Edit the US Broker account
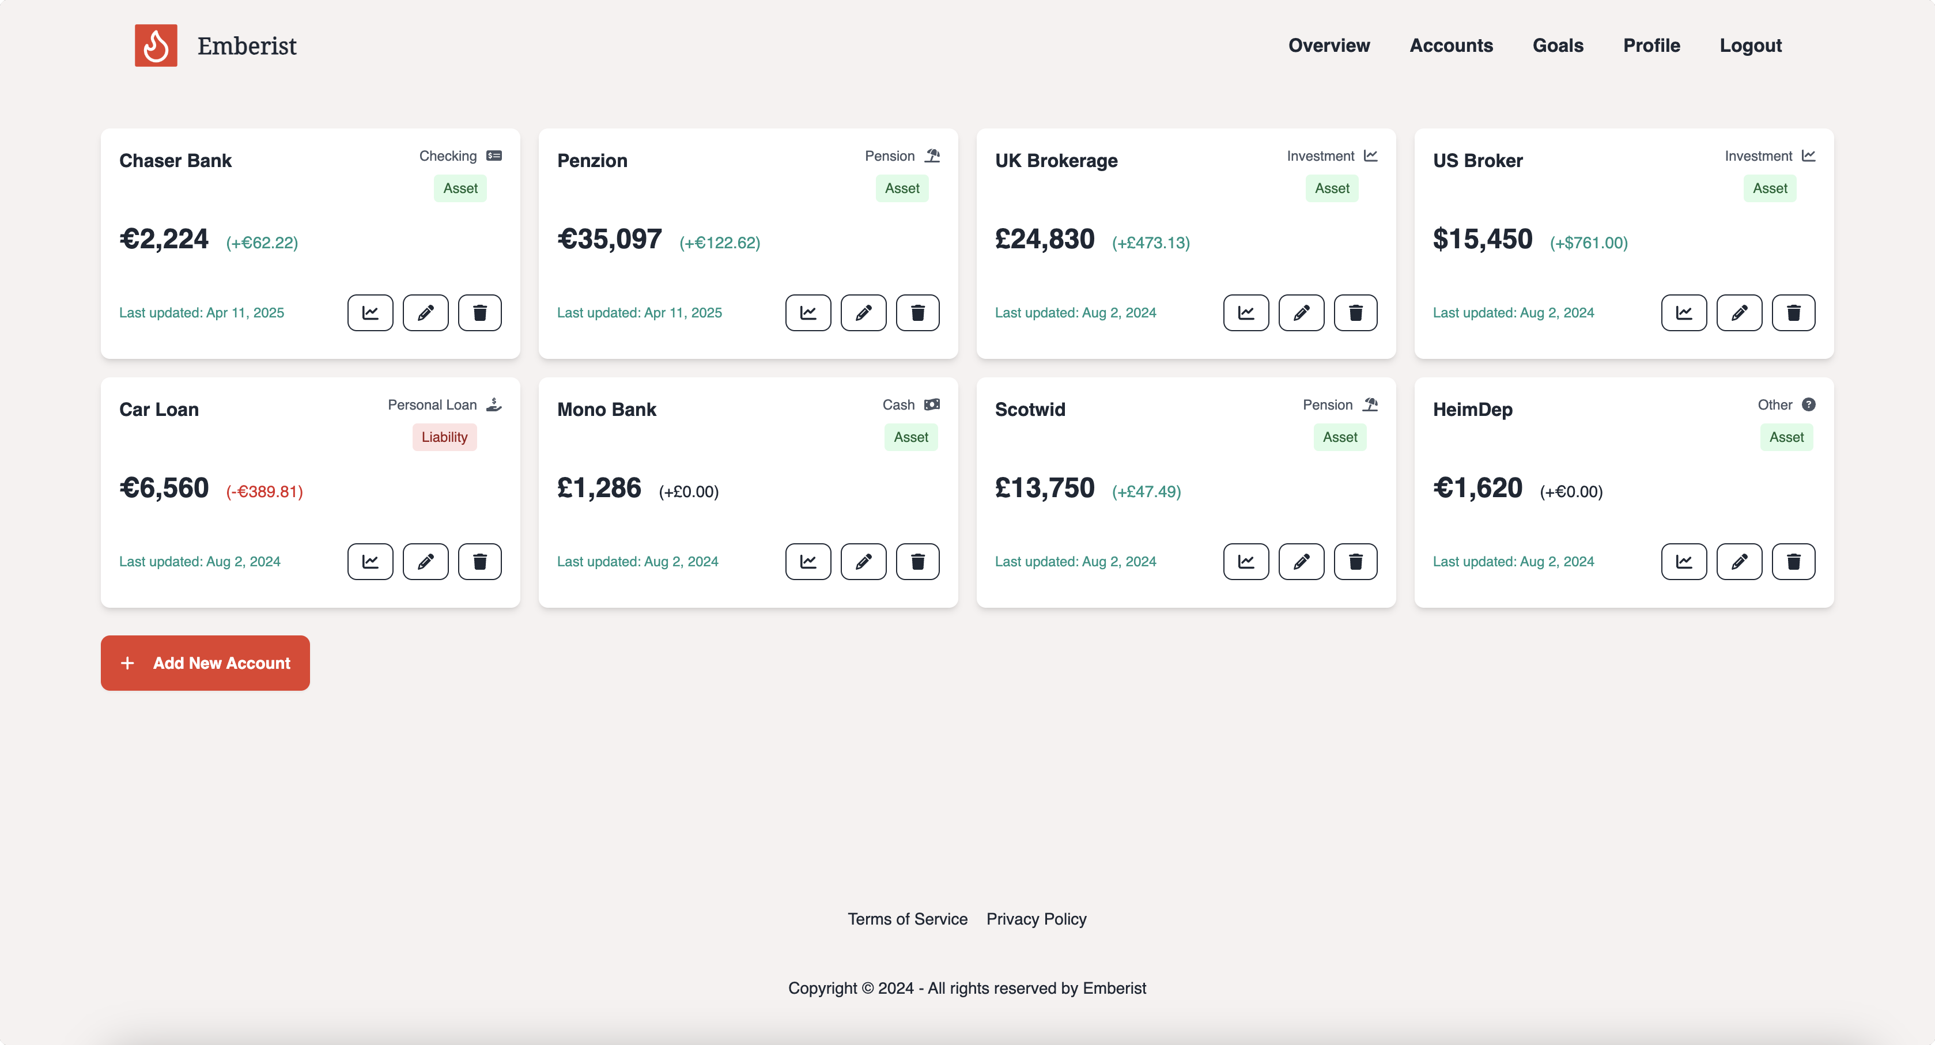Screen dimensions: 1935x1045 (1739, 313)
